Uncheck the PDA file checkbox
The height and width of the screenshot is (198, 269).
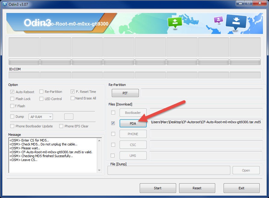point(113,123)
